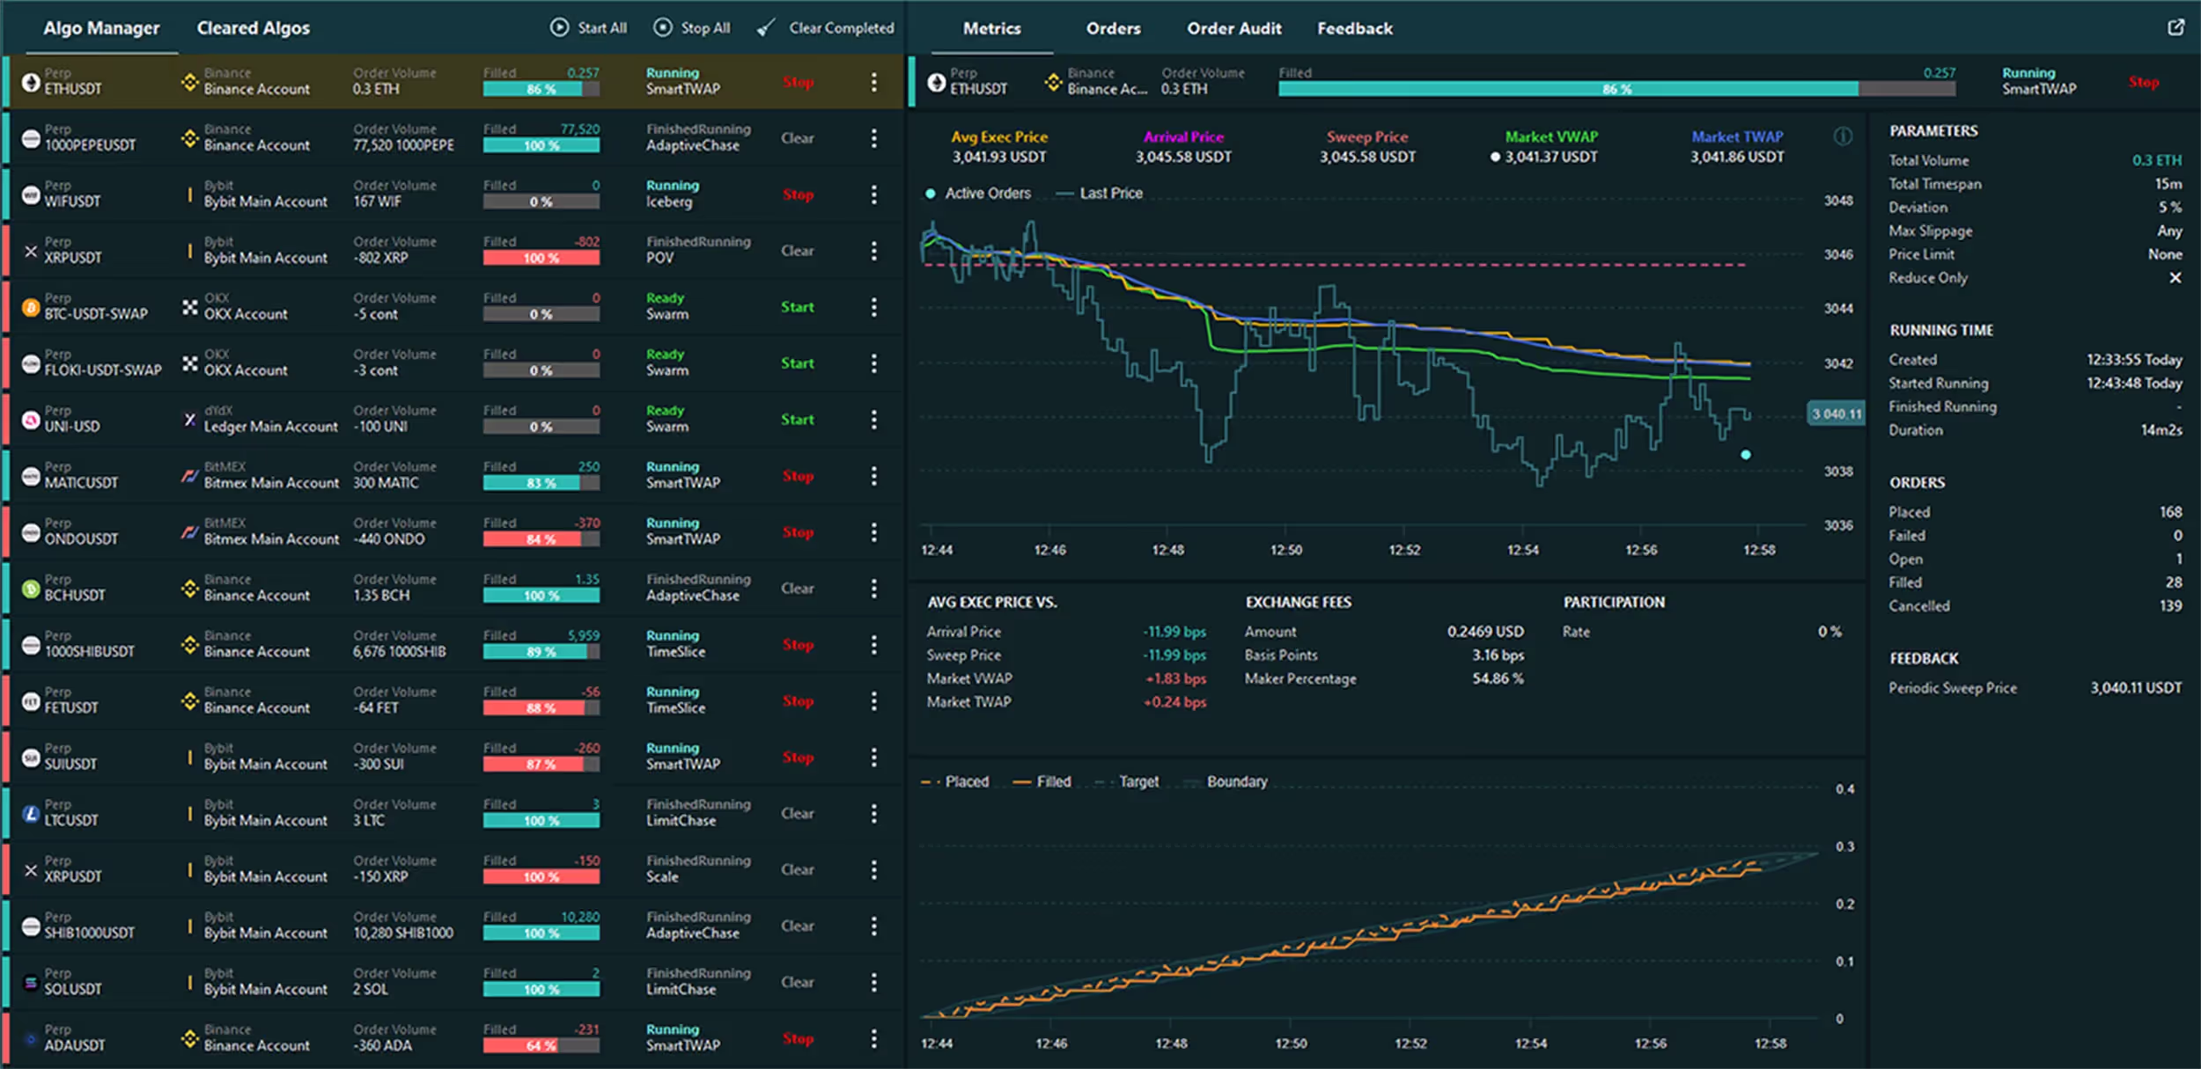The height and width of the screenshot is (1069, 2201).
Task: Toggle the Market VWAP price series
Action: 1551,136
